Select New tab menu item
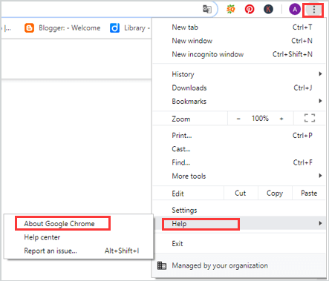This screenshot has height=281, width=329. 238,27
